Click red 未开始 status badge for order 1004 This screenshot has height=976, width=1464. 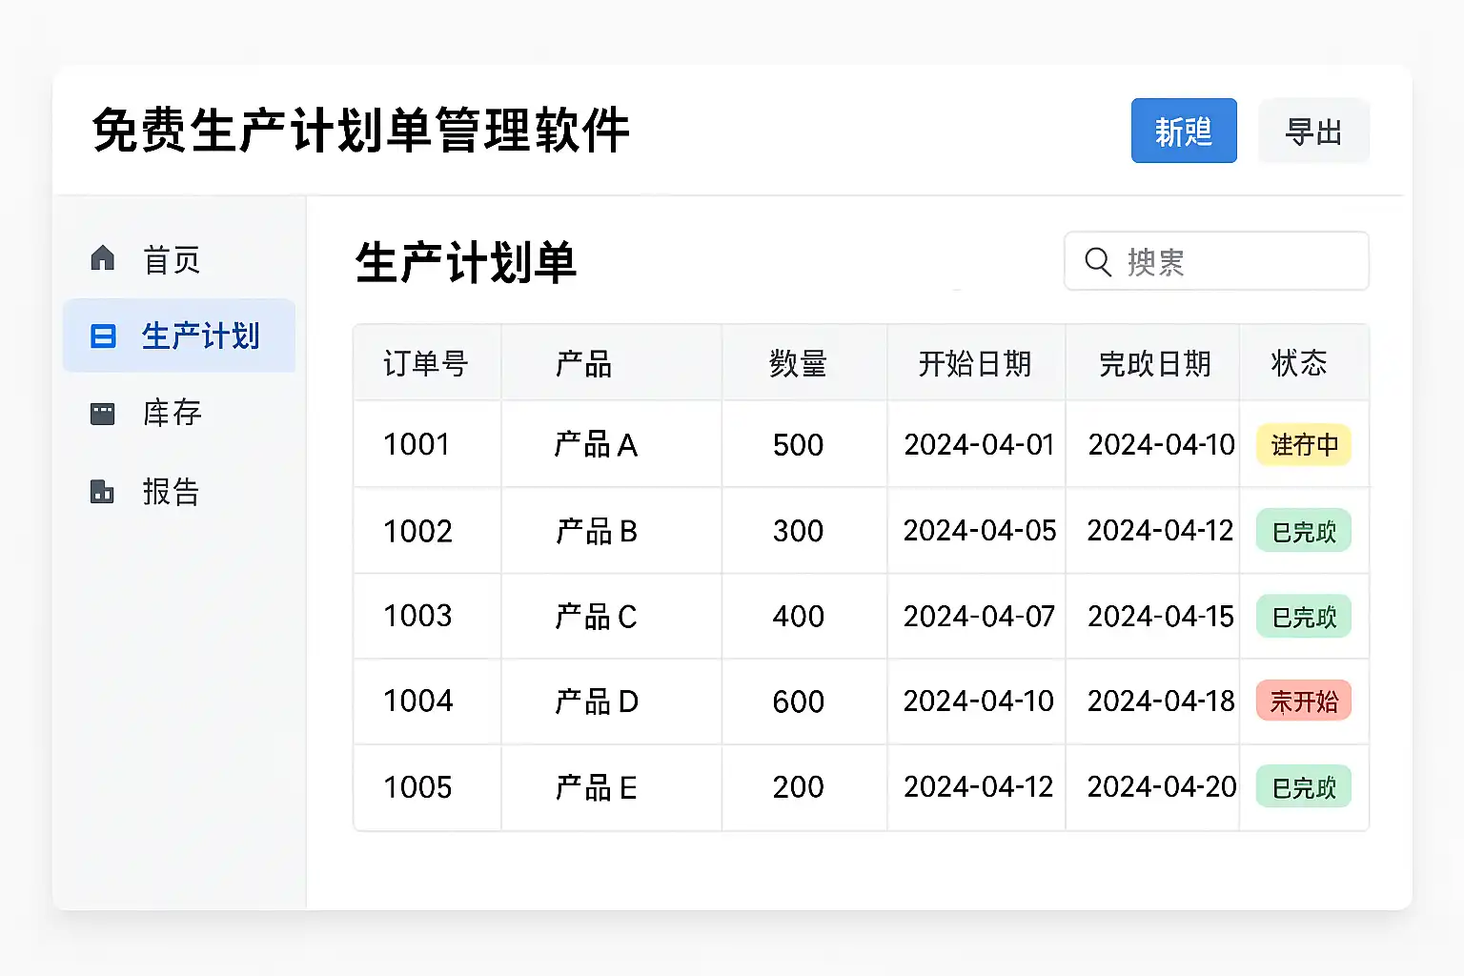1304,701
